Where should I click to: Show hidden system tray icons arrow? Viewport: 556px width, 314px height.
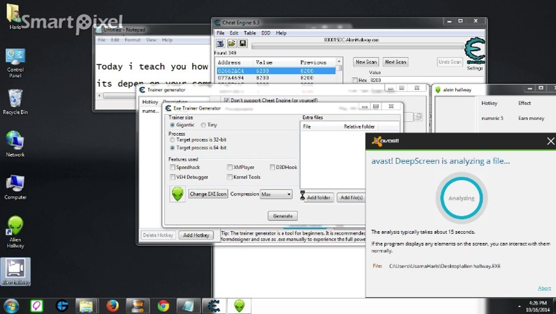(518, 306)
